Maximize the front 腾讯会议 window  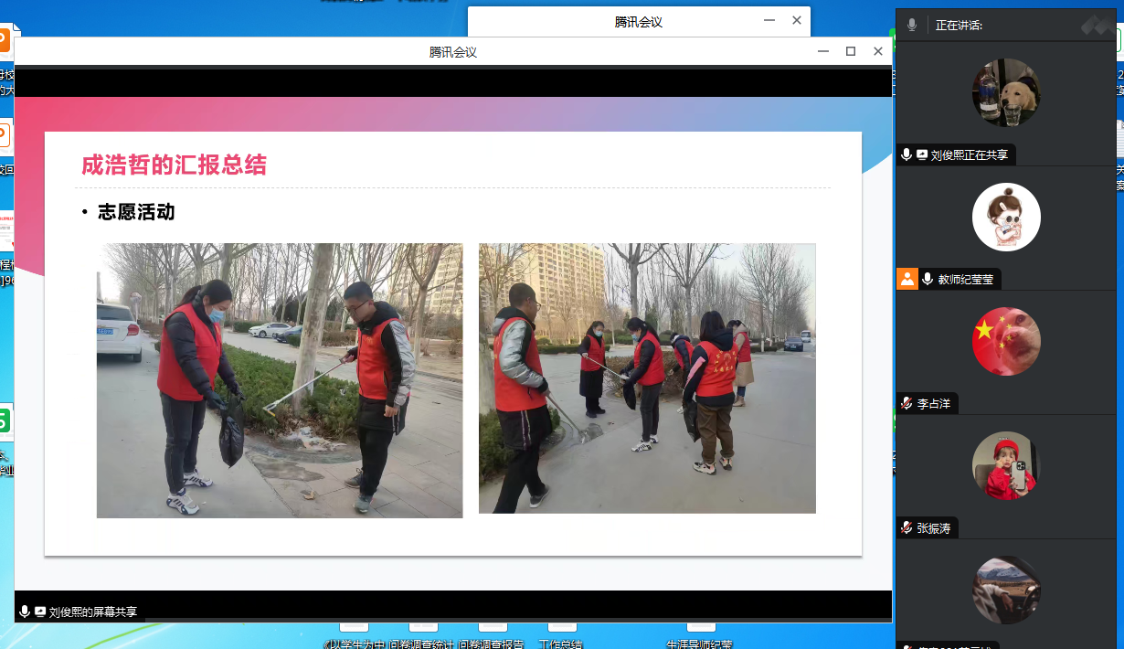click(x=851, y=51)
